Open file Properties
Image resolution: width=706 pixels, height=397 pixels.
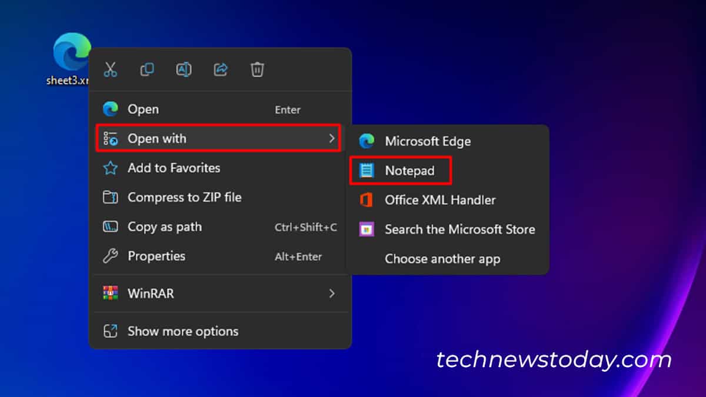[220, 256]
